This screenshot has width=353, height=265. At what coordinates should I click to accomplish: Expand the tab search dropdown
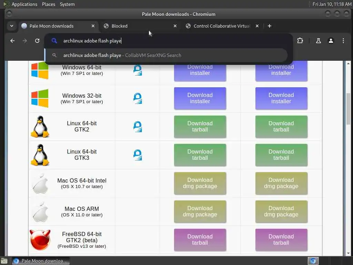[x=12, y=26]
